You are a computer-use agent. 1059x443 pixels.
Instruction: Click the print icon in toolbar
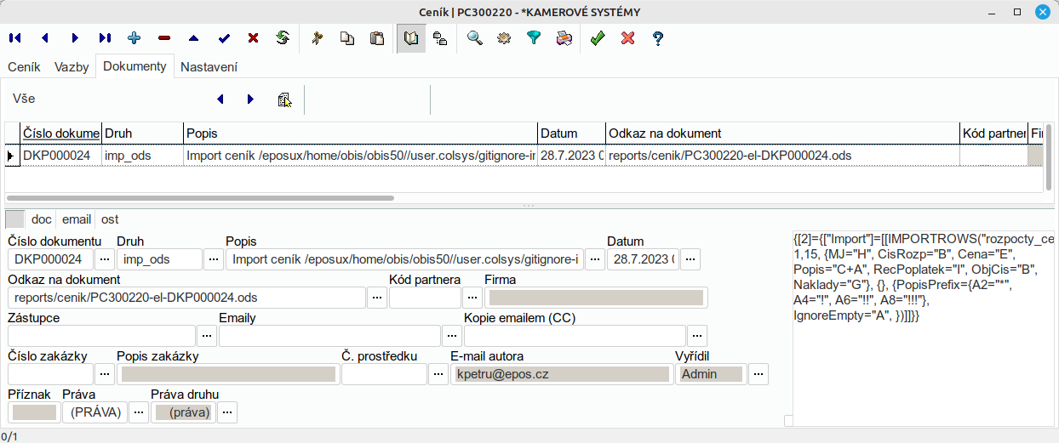tap(564, 38)
